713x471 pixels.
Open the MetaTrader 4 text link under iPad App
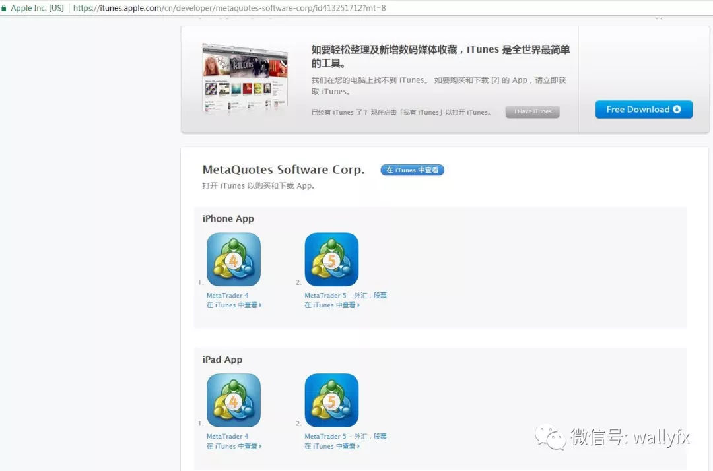227,437
